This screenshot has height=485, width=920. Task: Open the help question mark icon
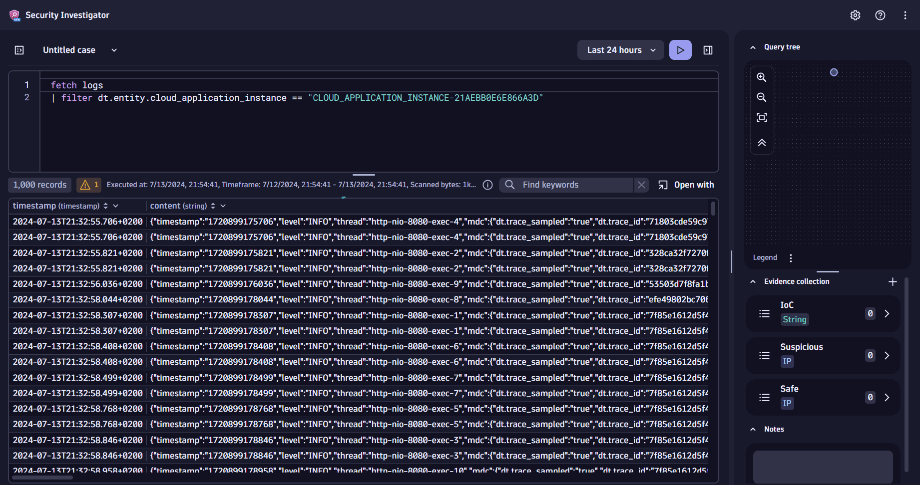880,15
